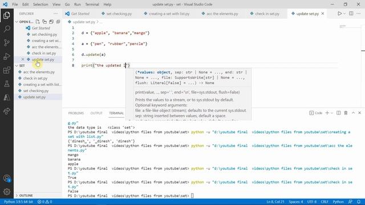
Task: Switch to the Output panel tab
Action: point(96,113)
